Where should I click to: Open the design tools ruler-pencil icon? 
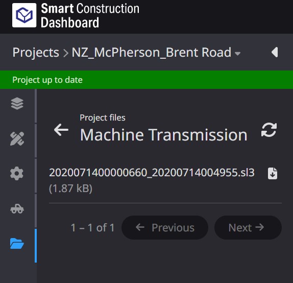(x=17, y=138)
